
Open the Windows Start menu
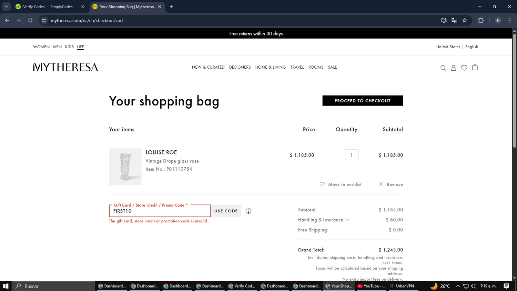point(6,286)
